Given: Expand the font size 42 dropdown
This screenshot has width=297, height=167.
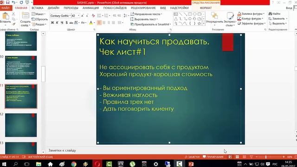Looking at the screenshot, I should [x=78, y=16].
